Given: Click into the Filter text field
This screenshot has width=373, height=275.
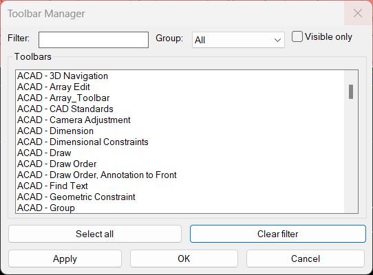Looking at the screenshot, I should click(94, 40).
